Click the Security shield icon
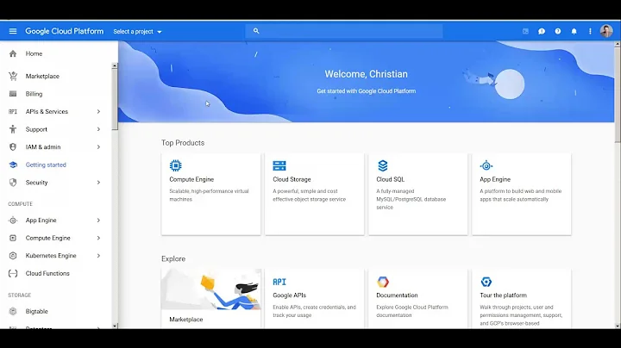Image resolution: width=621 pixels, height=348 pixels. (13, 183)
